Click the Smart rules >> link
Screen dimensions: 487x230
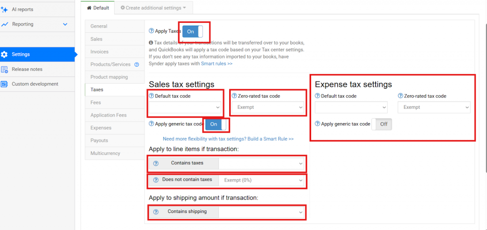tap(216, 63)
